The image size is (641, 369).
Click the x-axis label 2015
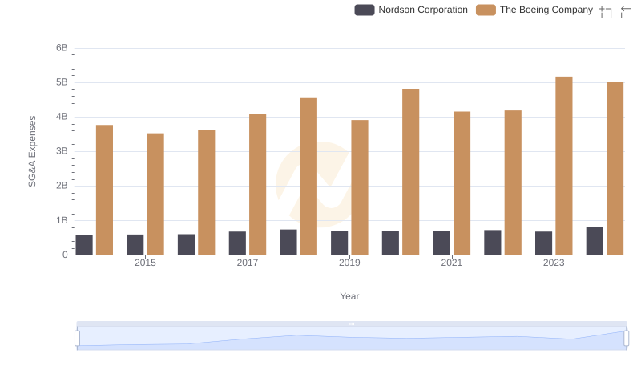pos(145,263)
